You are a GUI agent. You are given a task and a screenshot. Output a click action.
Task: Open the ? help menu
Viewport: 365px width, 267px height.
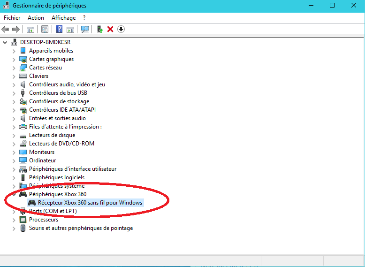(x=84, y=18)
